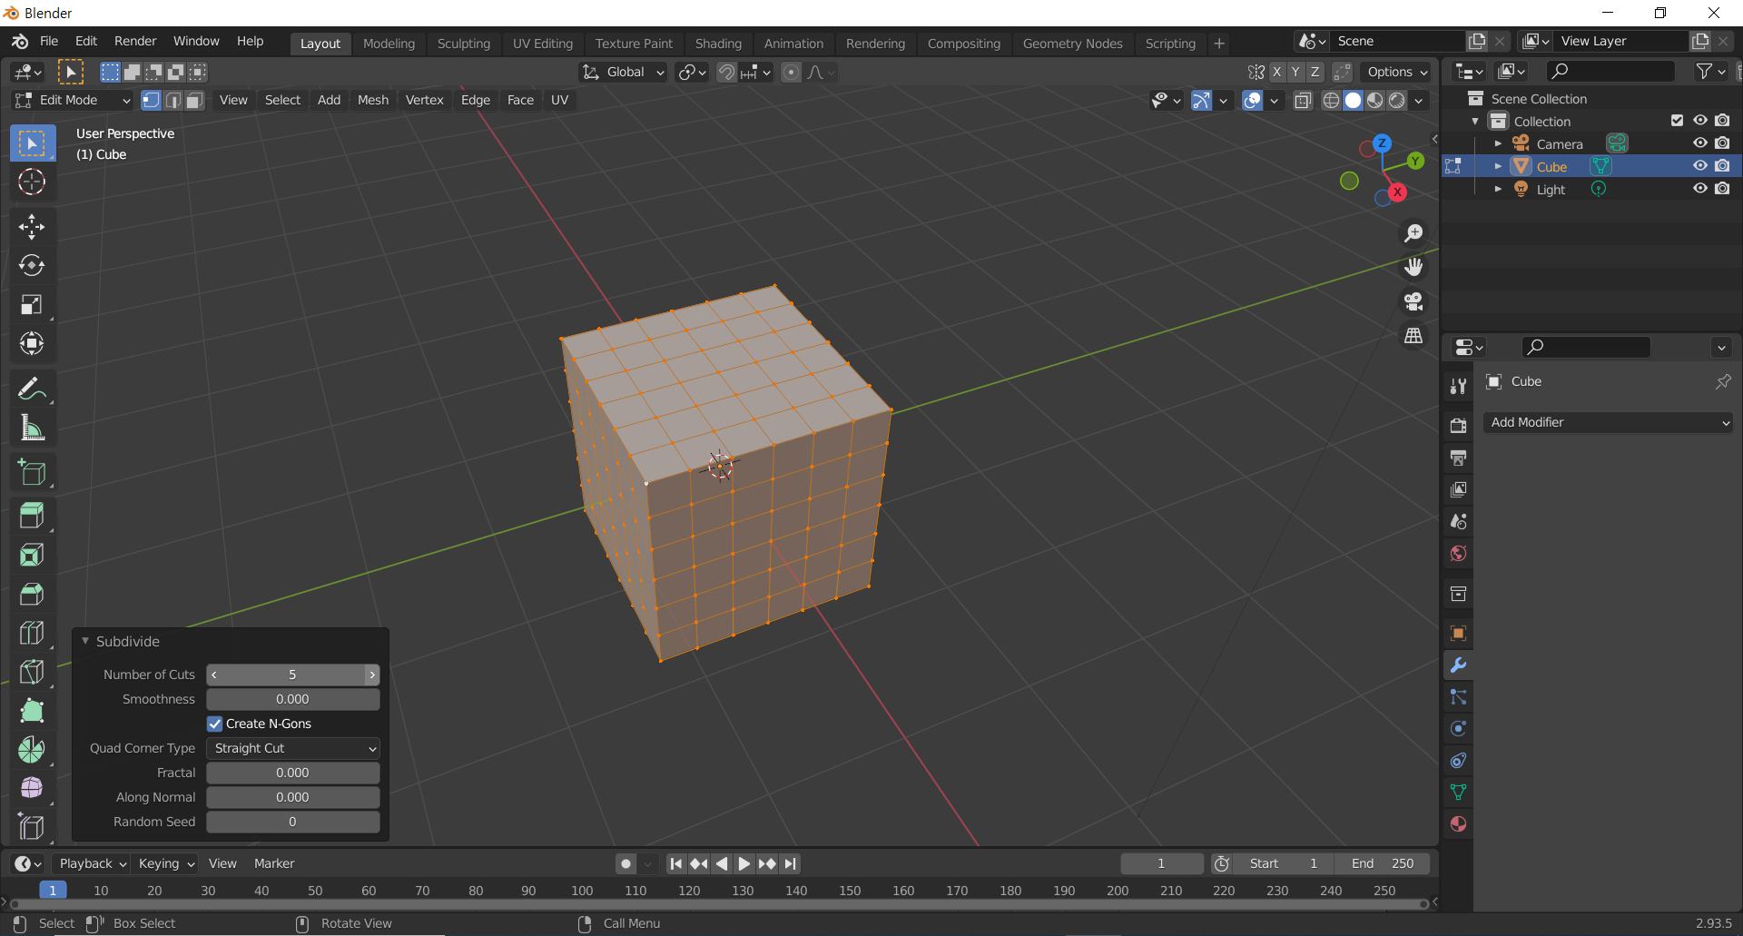Adjust Along Normal slider field

tap(292, 797)
